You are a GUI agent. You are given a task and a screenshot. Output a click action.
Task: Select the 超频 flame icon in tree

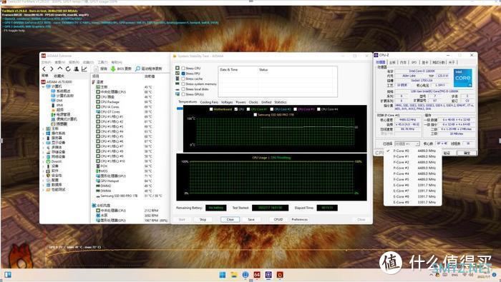54,110
